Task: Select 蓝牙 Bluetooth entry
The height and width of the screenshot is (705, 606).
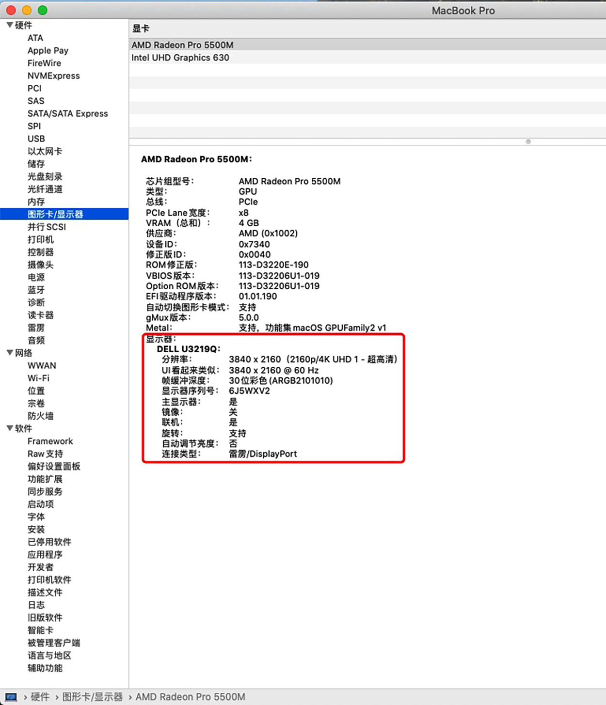Action: coord(36,290)
